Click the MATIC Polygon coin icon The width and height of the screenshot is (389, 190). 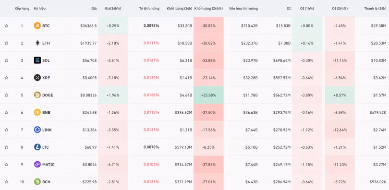(37, 164)
